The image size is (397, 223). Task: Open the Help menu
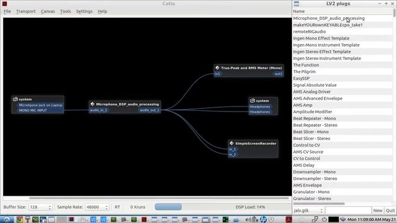click(x=102, y=11)
